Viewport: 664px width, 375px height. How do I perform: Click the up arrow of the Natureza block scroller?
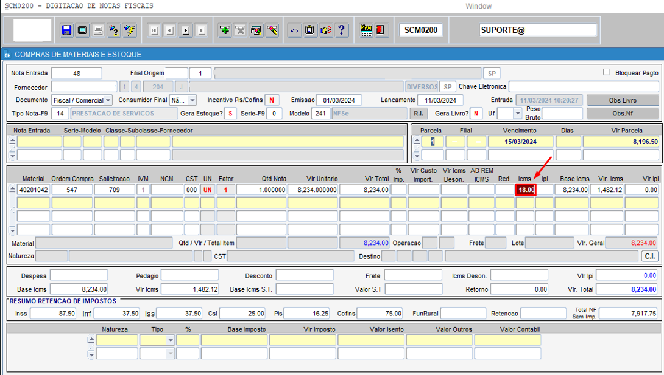click(91, 339)
